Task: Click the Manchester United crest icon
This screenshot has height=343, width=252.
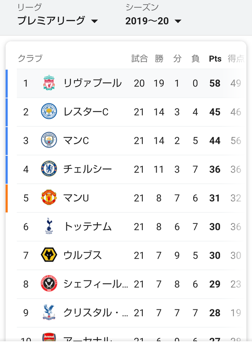Action: [49, 198]
